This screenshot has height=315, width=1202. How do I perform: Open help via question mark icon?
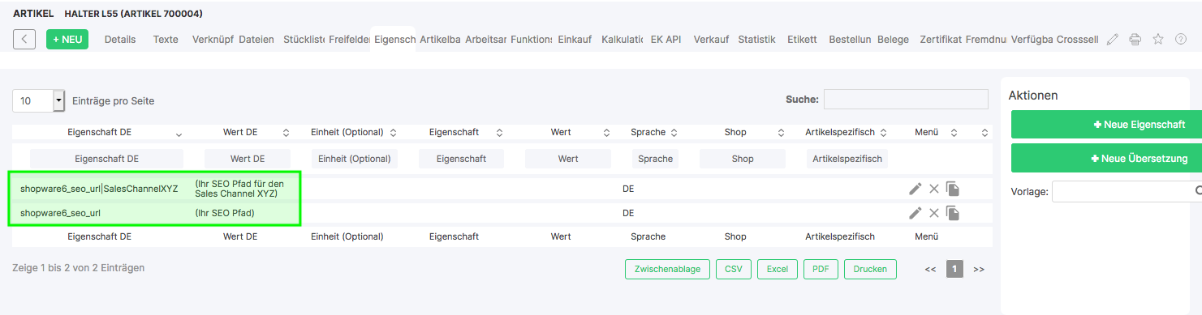click(1181, 39)
